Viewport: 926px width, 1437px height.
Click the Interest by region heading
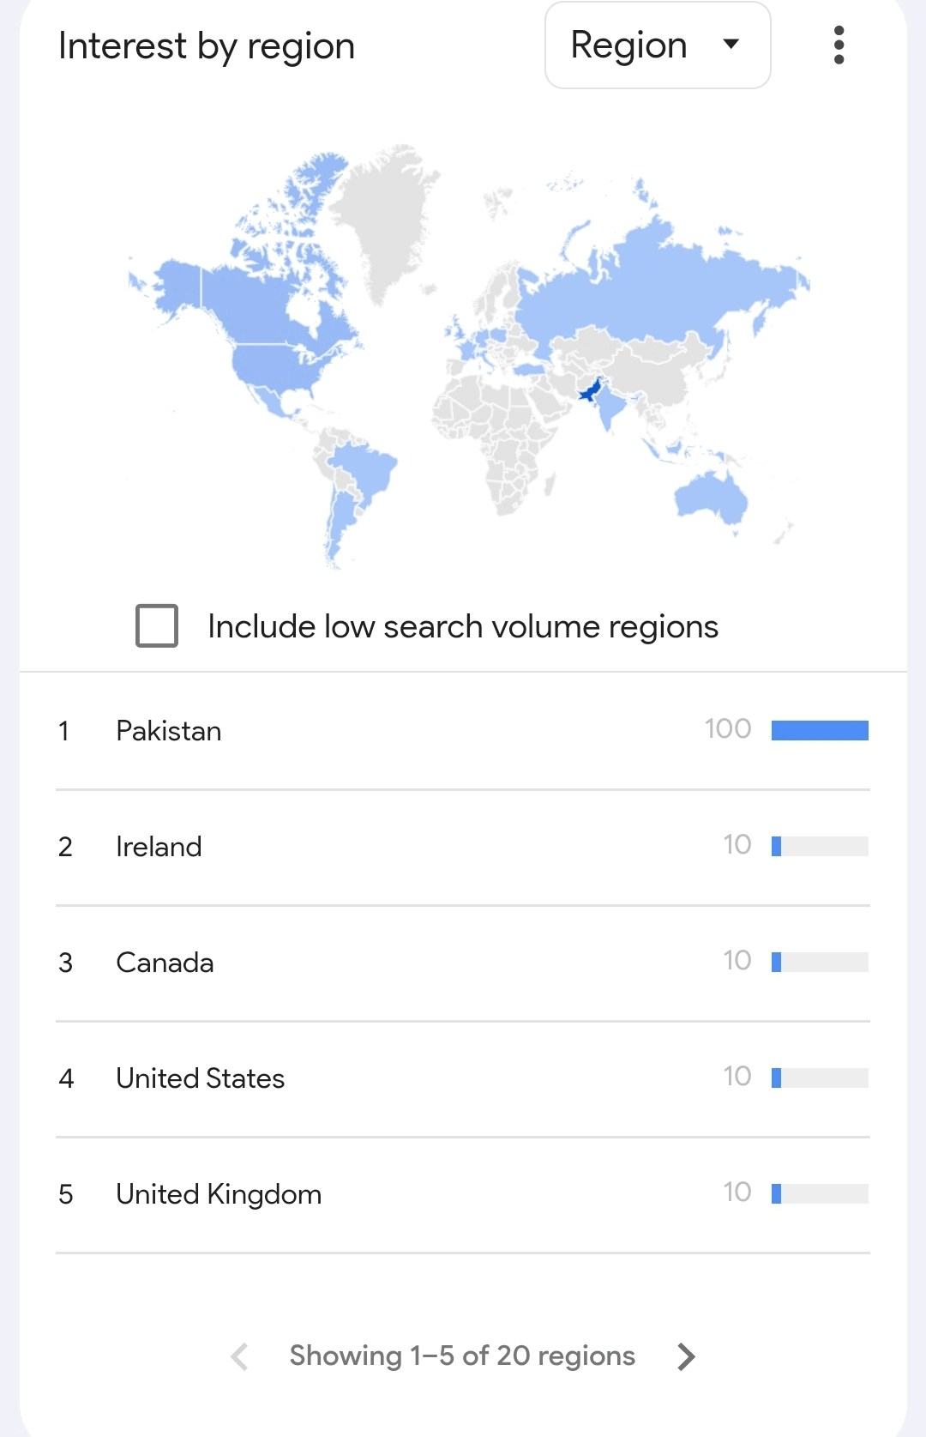pyautogui.click(x=207, y=45)
